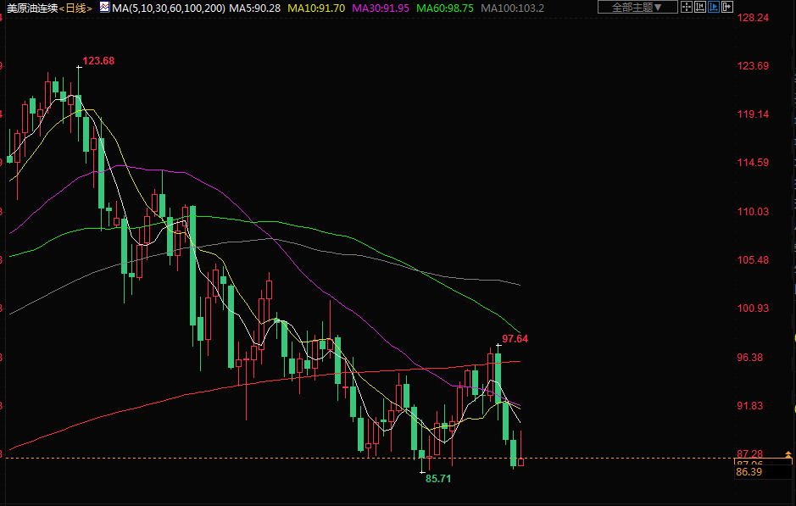Image resolution: width=796 pixels, height=506 pixels.
Task: Select the MA100:103.2 gray legend label
Action: 512,8
